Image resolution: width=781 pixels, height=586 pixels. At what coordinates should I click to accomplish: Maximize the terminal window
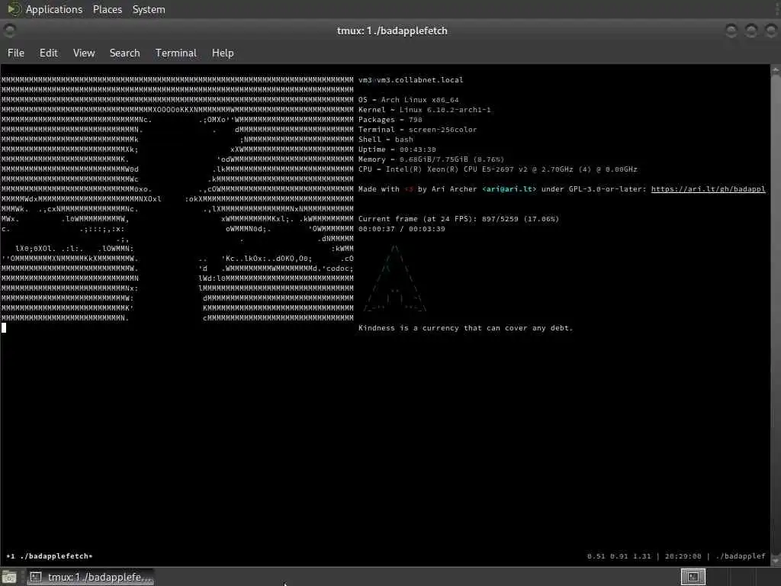pyautogui.click(x=751, y=31)
